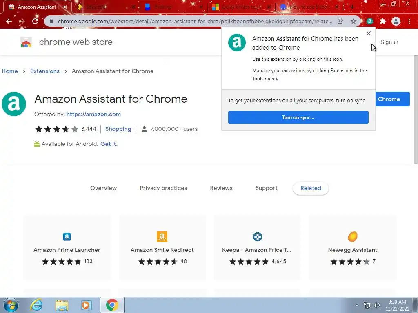Open the share this page icon in address bar
Image resolution: width=418 pixels, height=313 pixels.
340,21
